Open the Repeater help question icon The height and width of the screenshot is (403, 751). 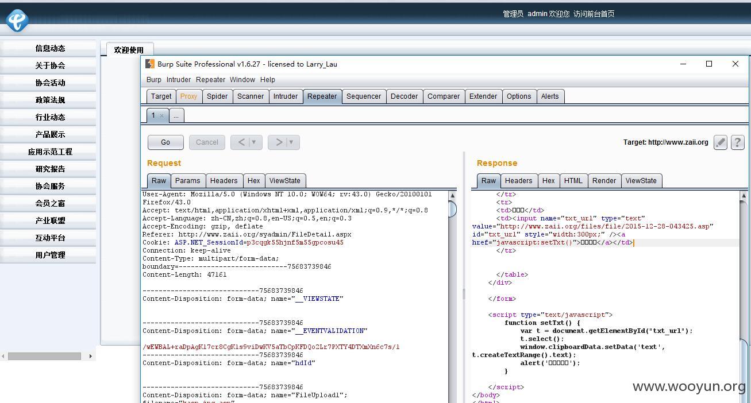click(x=738, y=142)
